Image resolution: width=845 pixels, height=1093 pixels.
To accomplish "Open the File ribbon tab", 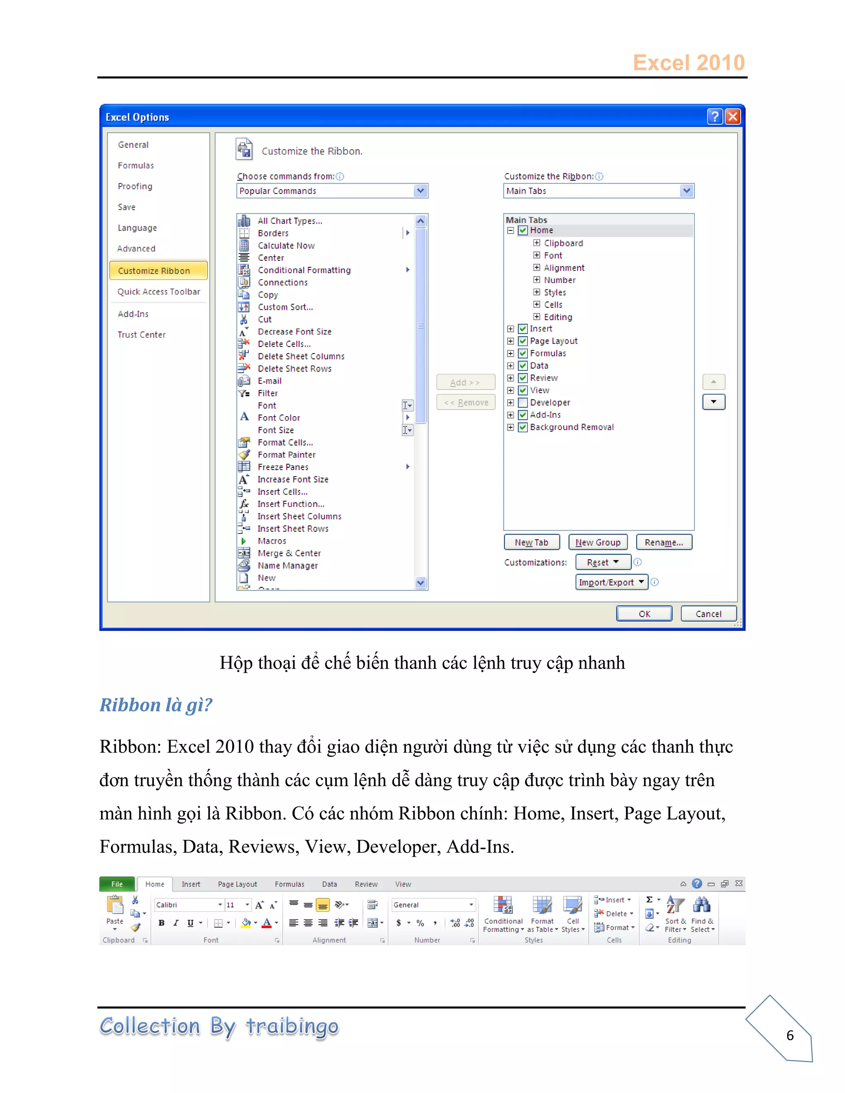I will click(x=117, y=884).
